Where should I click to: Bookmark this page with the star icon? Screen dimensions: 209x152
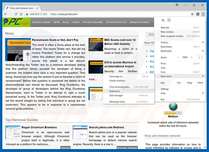(x=192, y=14)
